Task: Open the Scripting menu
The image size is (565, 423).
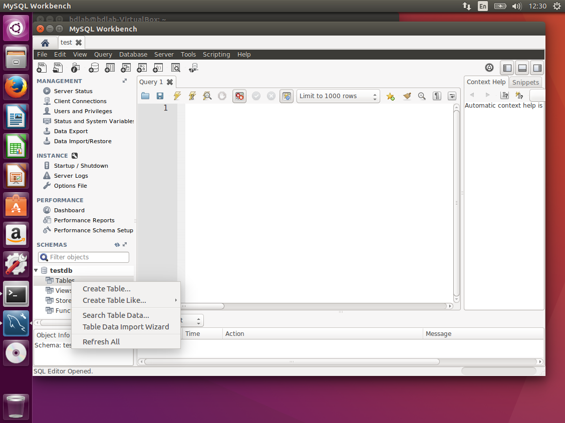Action: pos(216,55)
